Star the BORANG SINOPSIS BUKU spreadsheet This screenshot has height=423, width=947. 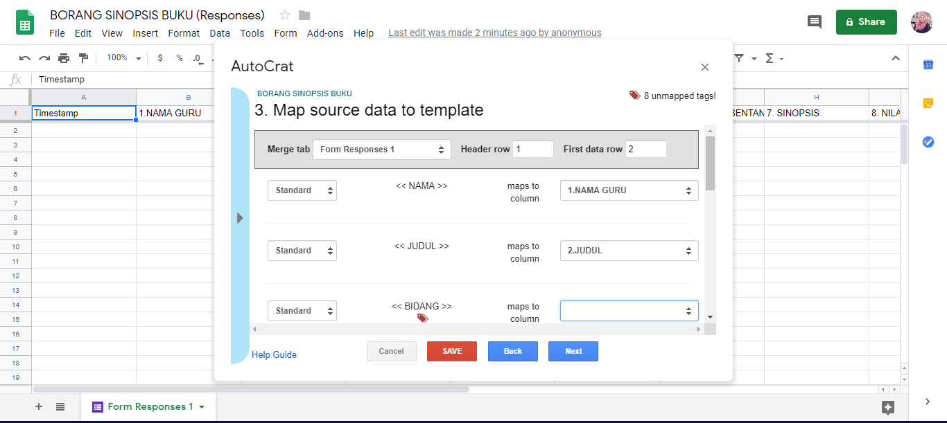284,15
